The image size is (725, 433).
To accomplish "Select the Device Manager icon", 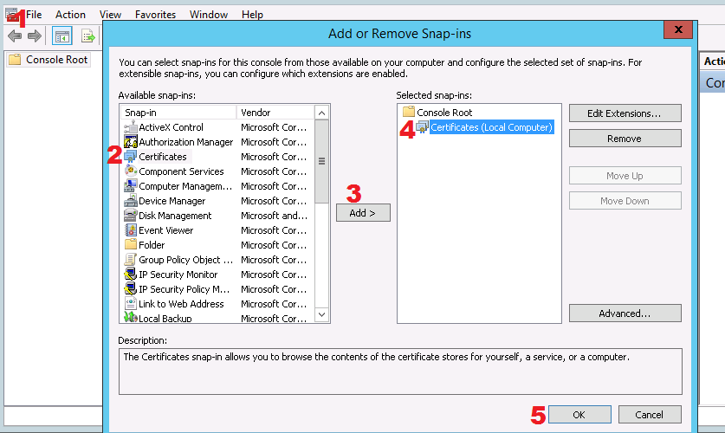I will (131, 201).
